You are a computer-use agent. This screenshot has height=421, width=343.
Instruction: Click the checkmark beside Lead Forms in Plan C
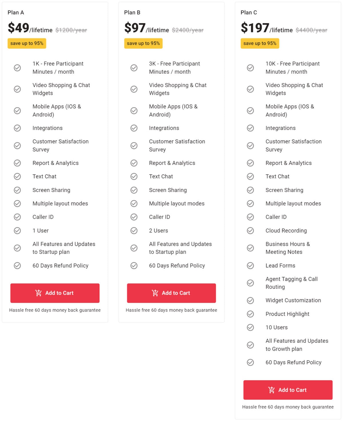click(x=251, y=266)
